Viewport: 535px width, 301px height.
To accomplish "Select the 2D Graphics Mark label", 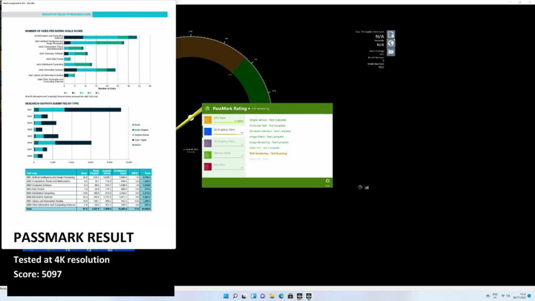I will click(x=224, y=130).
